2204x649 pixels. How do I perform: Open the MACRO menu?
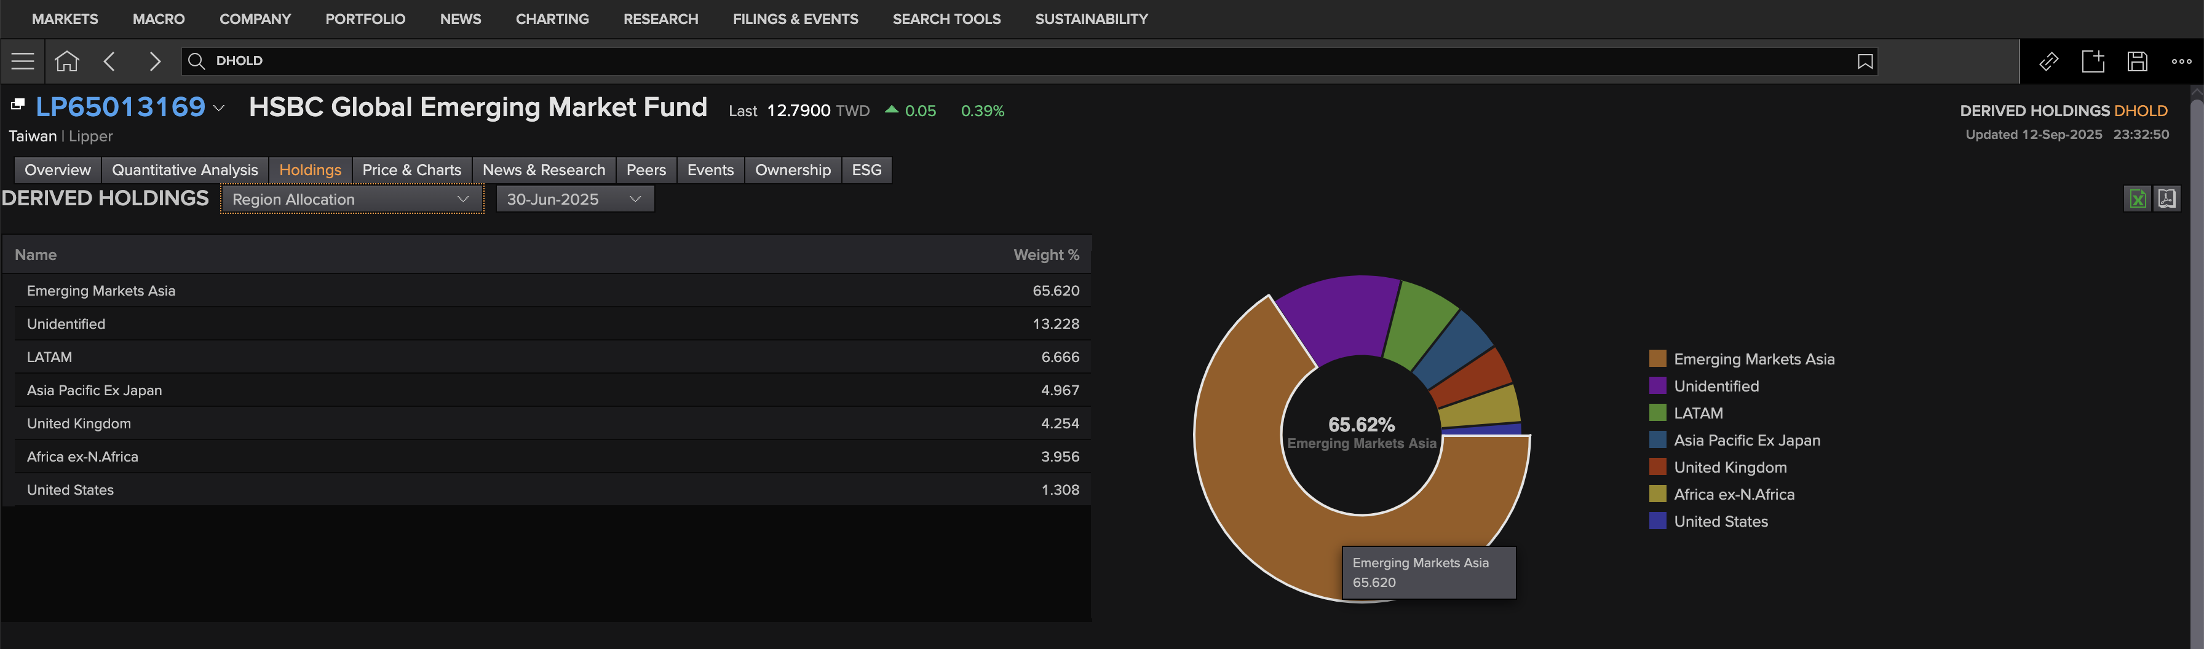[158, 19]
